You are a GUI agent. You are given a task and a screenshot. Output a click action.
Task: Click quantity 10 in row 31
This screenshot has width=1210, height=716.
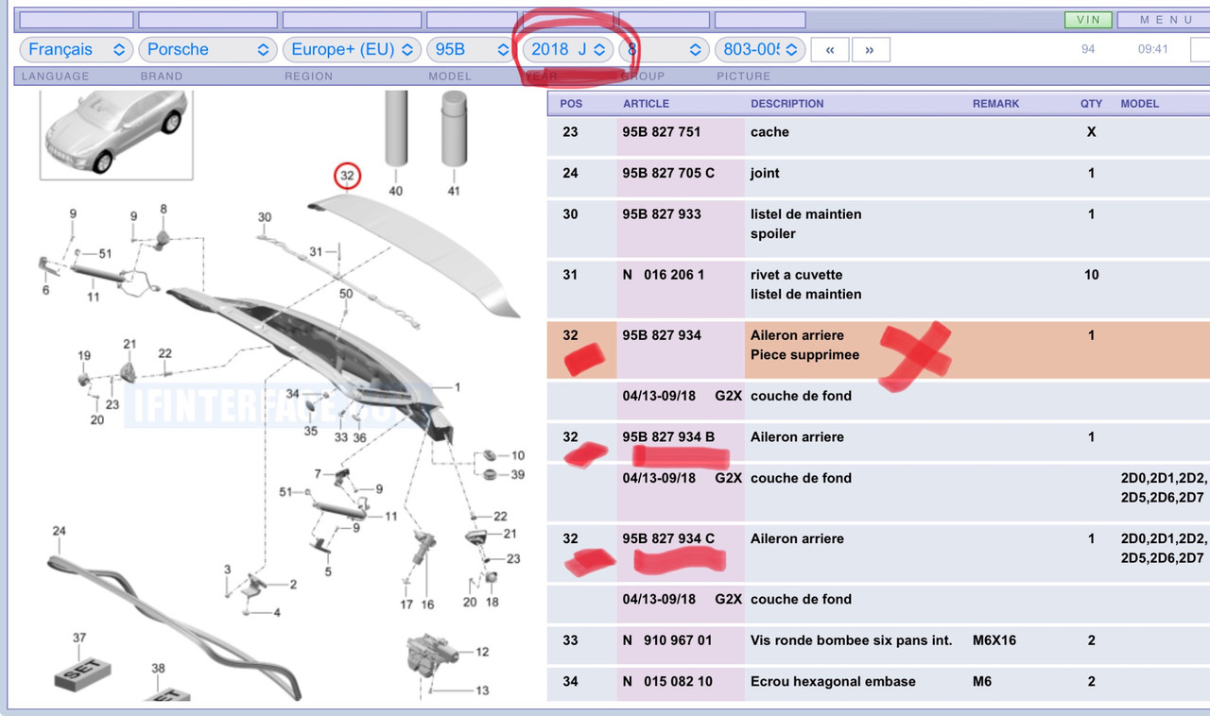[x=1092, y=275]
